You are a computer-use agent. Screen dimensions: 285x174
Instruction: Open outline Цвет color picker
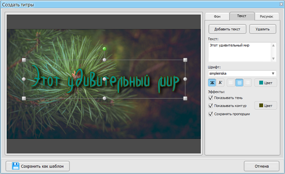[x=266, y=105]
